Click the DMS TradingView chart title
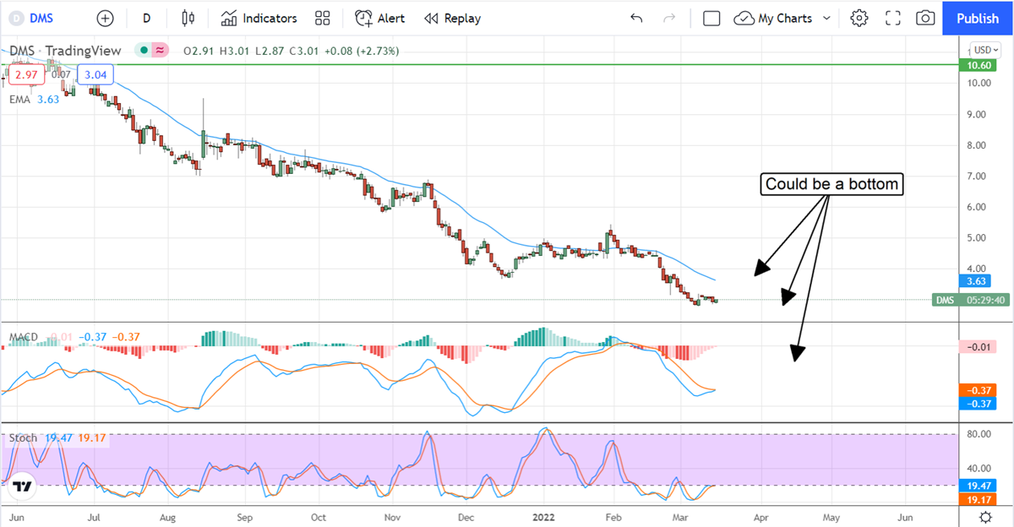 pyautogui.click(x=65, y=51)
